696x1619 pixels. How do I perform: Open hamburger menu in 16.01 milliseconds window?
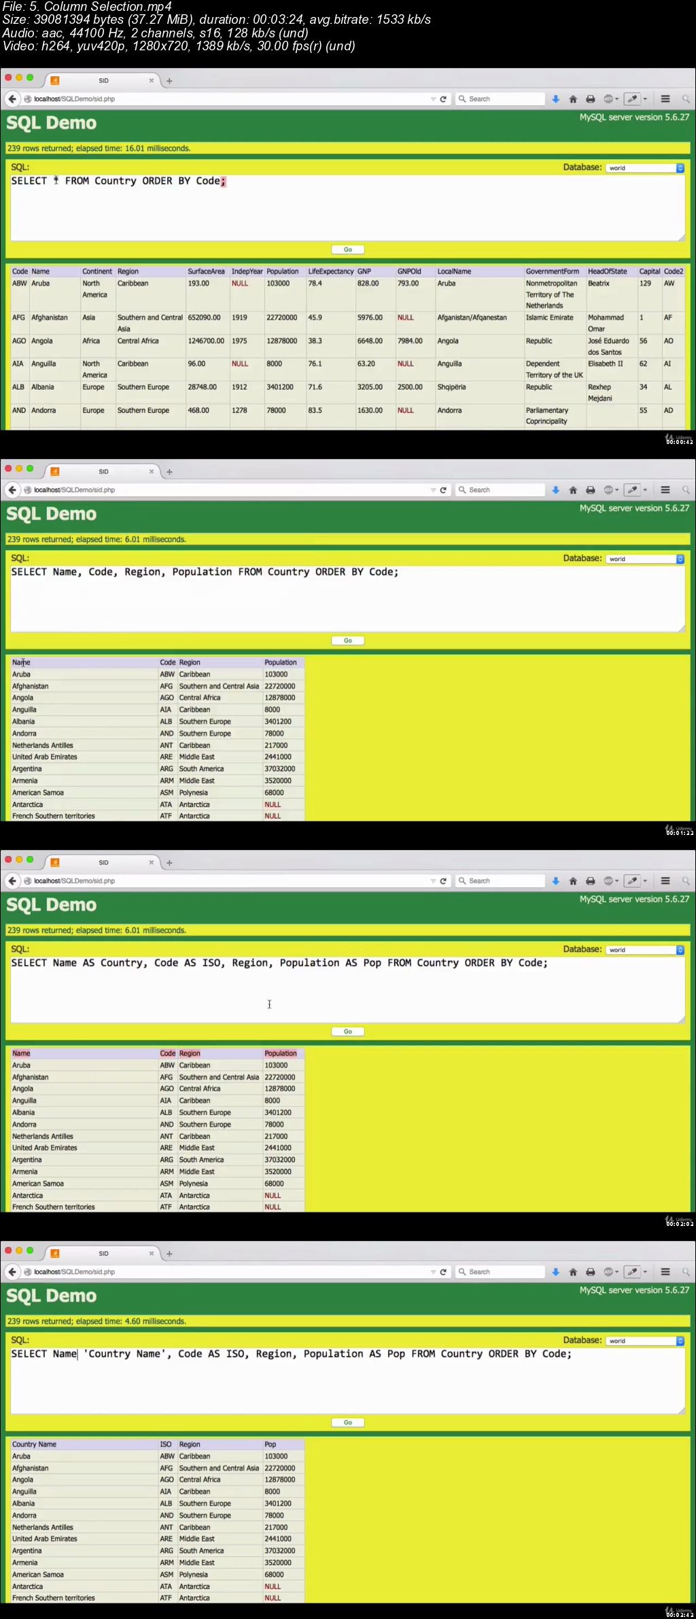click(665, 99)
